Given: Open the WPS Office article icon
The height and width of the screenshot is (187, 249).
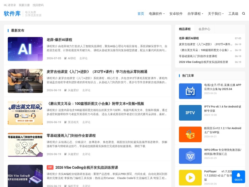Looking at the screenshot, I should point(190,156).
